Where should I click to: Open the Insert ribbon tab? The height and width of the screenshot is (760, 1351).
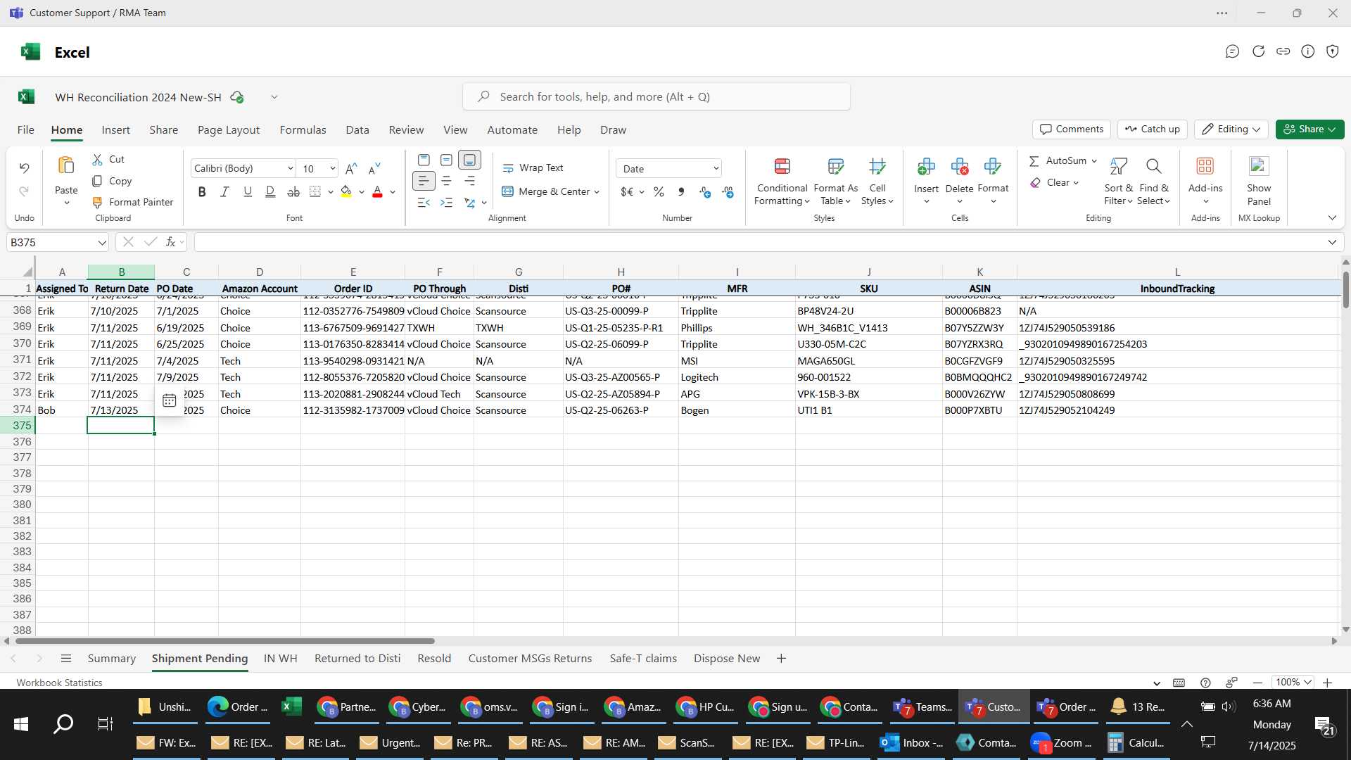pyautogui.click(x=115, y=130)
